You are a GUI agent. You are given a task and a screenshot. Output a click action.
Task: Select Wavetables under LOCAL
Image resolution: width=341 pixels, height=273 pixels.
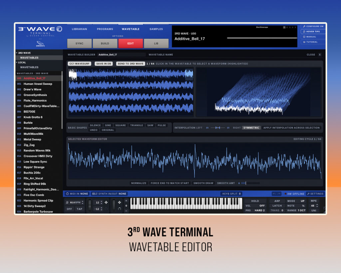(x=39, y=67)
